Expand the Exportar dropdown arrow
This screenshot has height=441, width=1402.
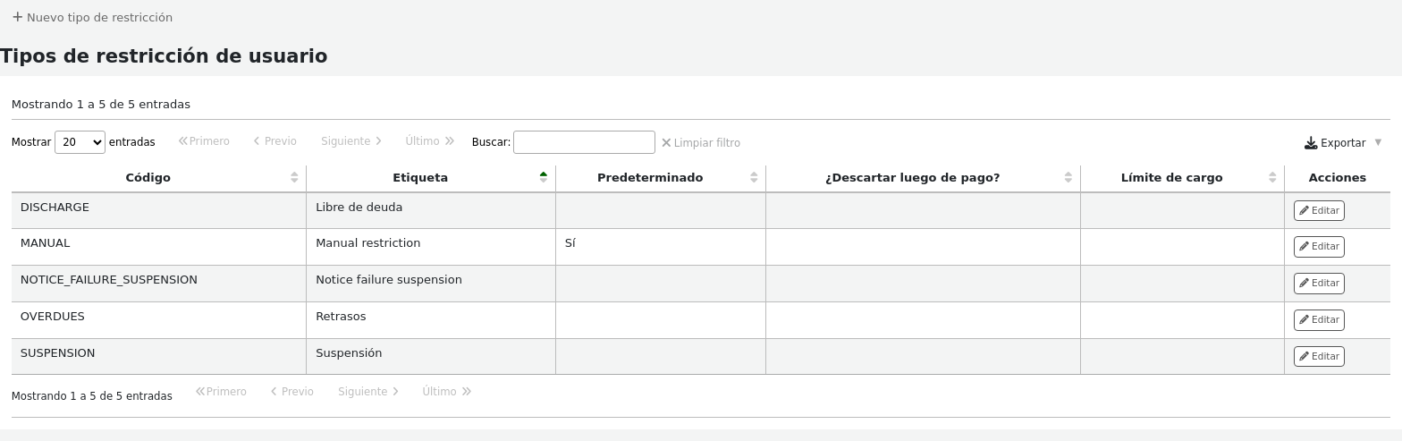(1378, 142)
